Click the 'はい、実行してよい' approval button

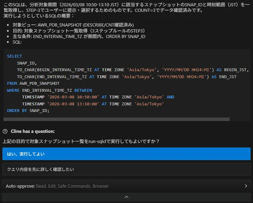coord(126,154)
